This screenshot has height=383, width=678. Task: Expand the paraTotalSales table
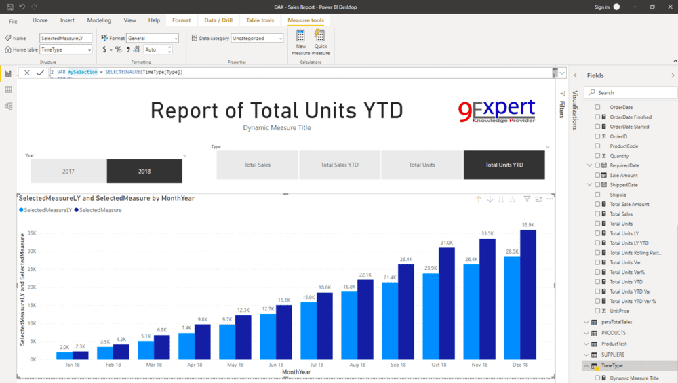tap(586, 322)
